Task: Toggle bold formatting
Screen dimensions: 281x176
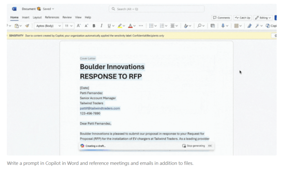Action: (94, 26)
